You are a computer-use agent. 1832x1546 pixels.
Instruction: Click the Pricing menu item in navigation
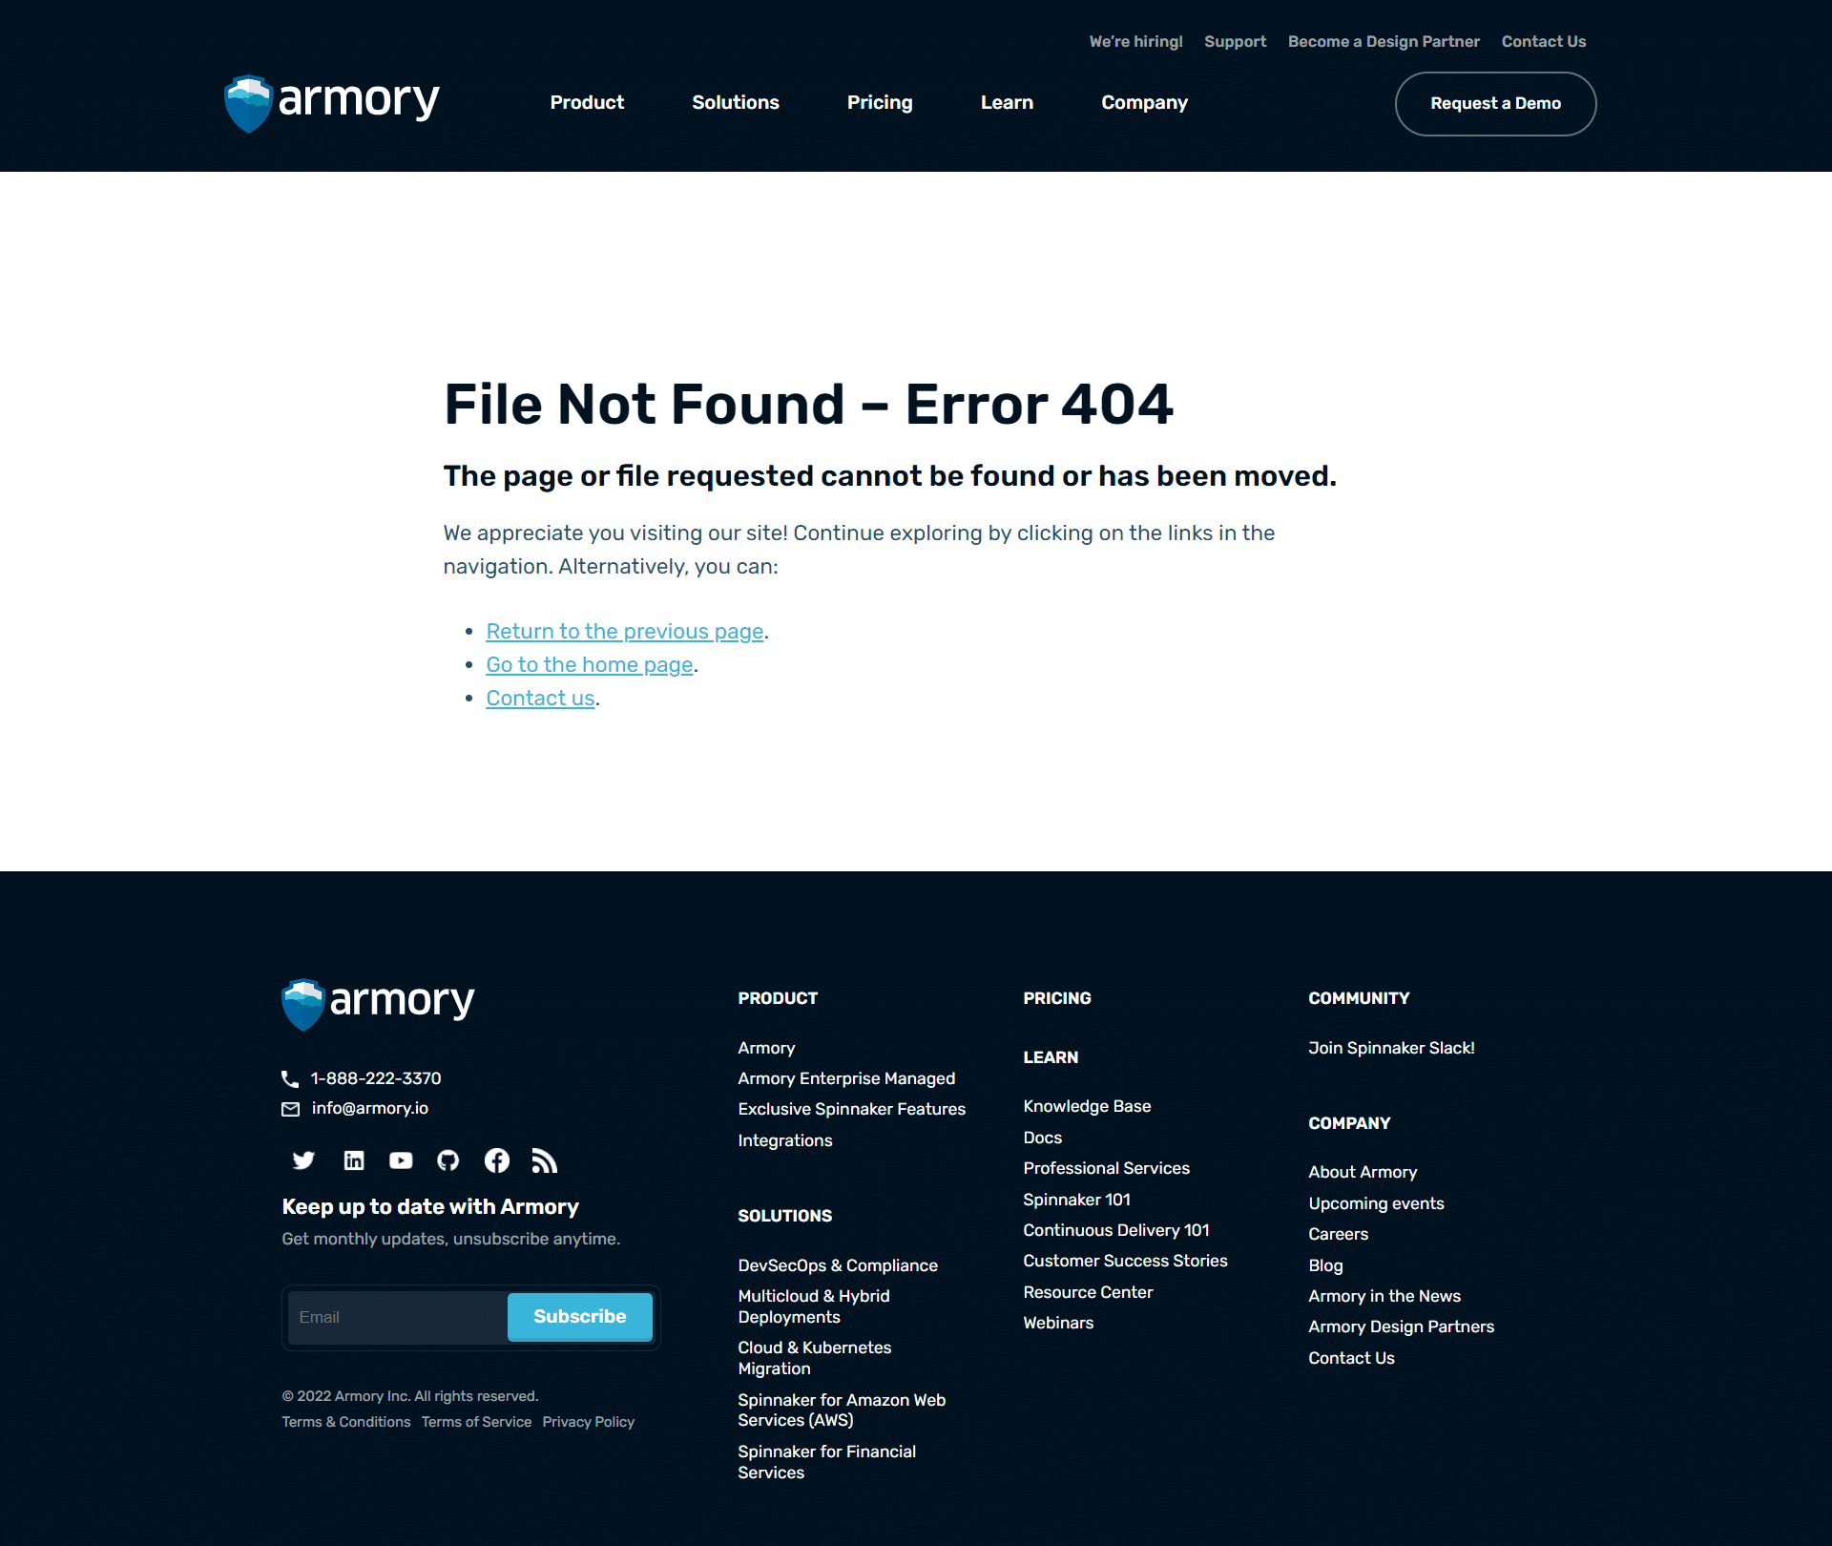click(880, 103)
